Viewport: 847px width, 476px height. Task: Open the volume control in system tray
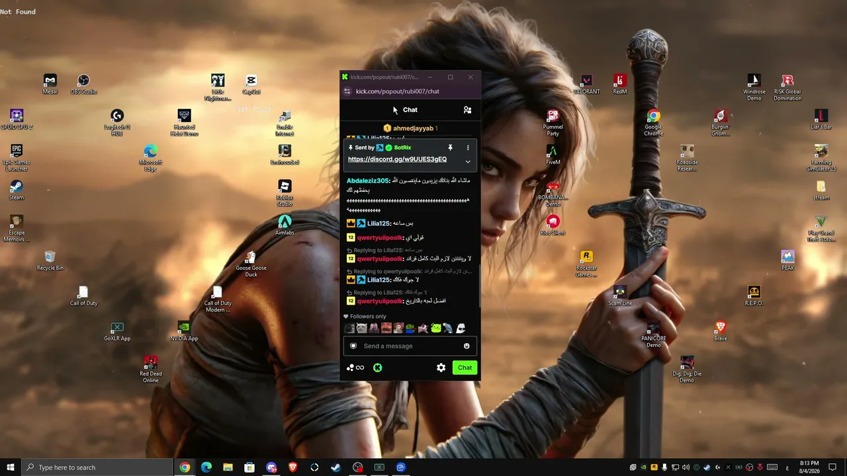(686, 467)
